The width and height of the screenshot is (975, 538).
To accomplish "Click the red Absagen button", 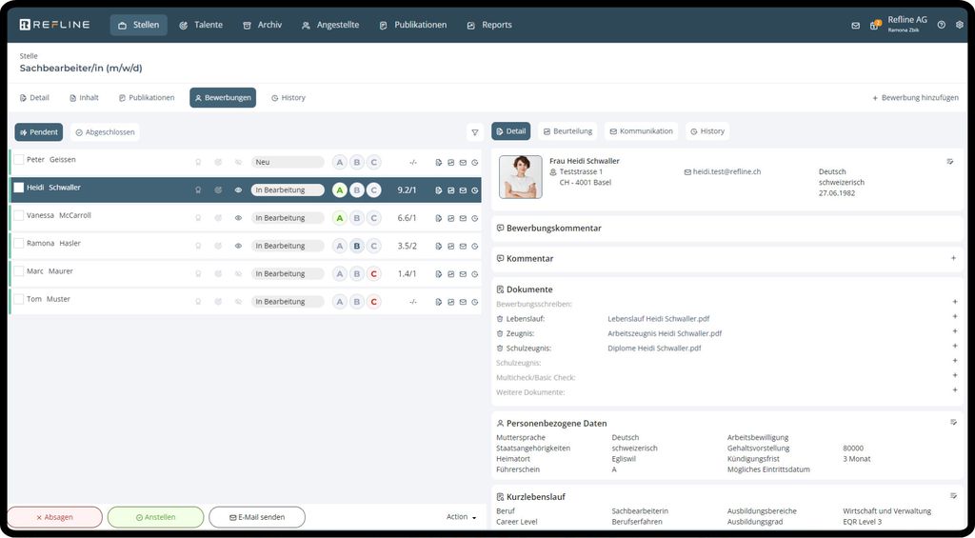I will 54,517.
